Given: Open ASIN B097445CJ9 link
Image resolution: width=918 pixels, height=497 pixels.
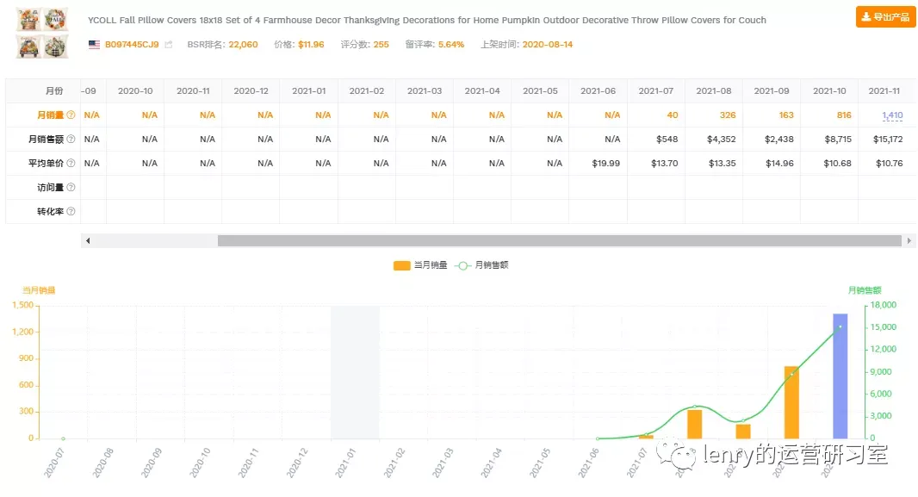Looking at the screenshot, I should (132, 45).
